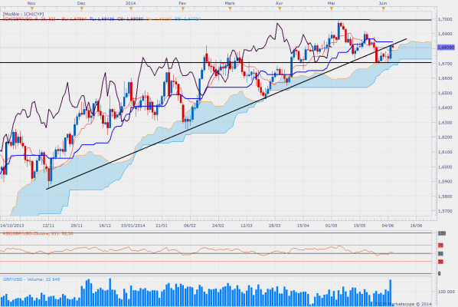
Task: Click the orange marker under Avr
Action: [x=280, y=8]
